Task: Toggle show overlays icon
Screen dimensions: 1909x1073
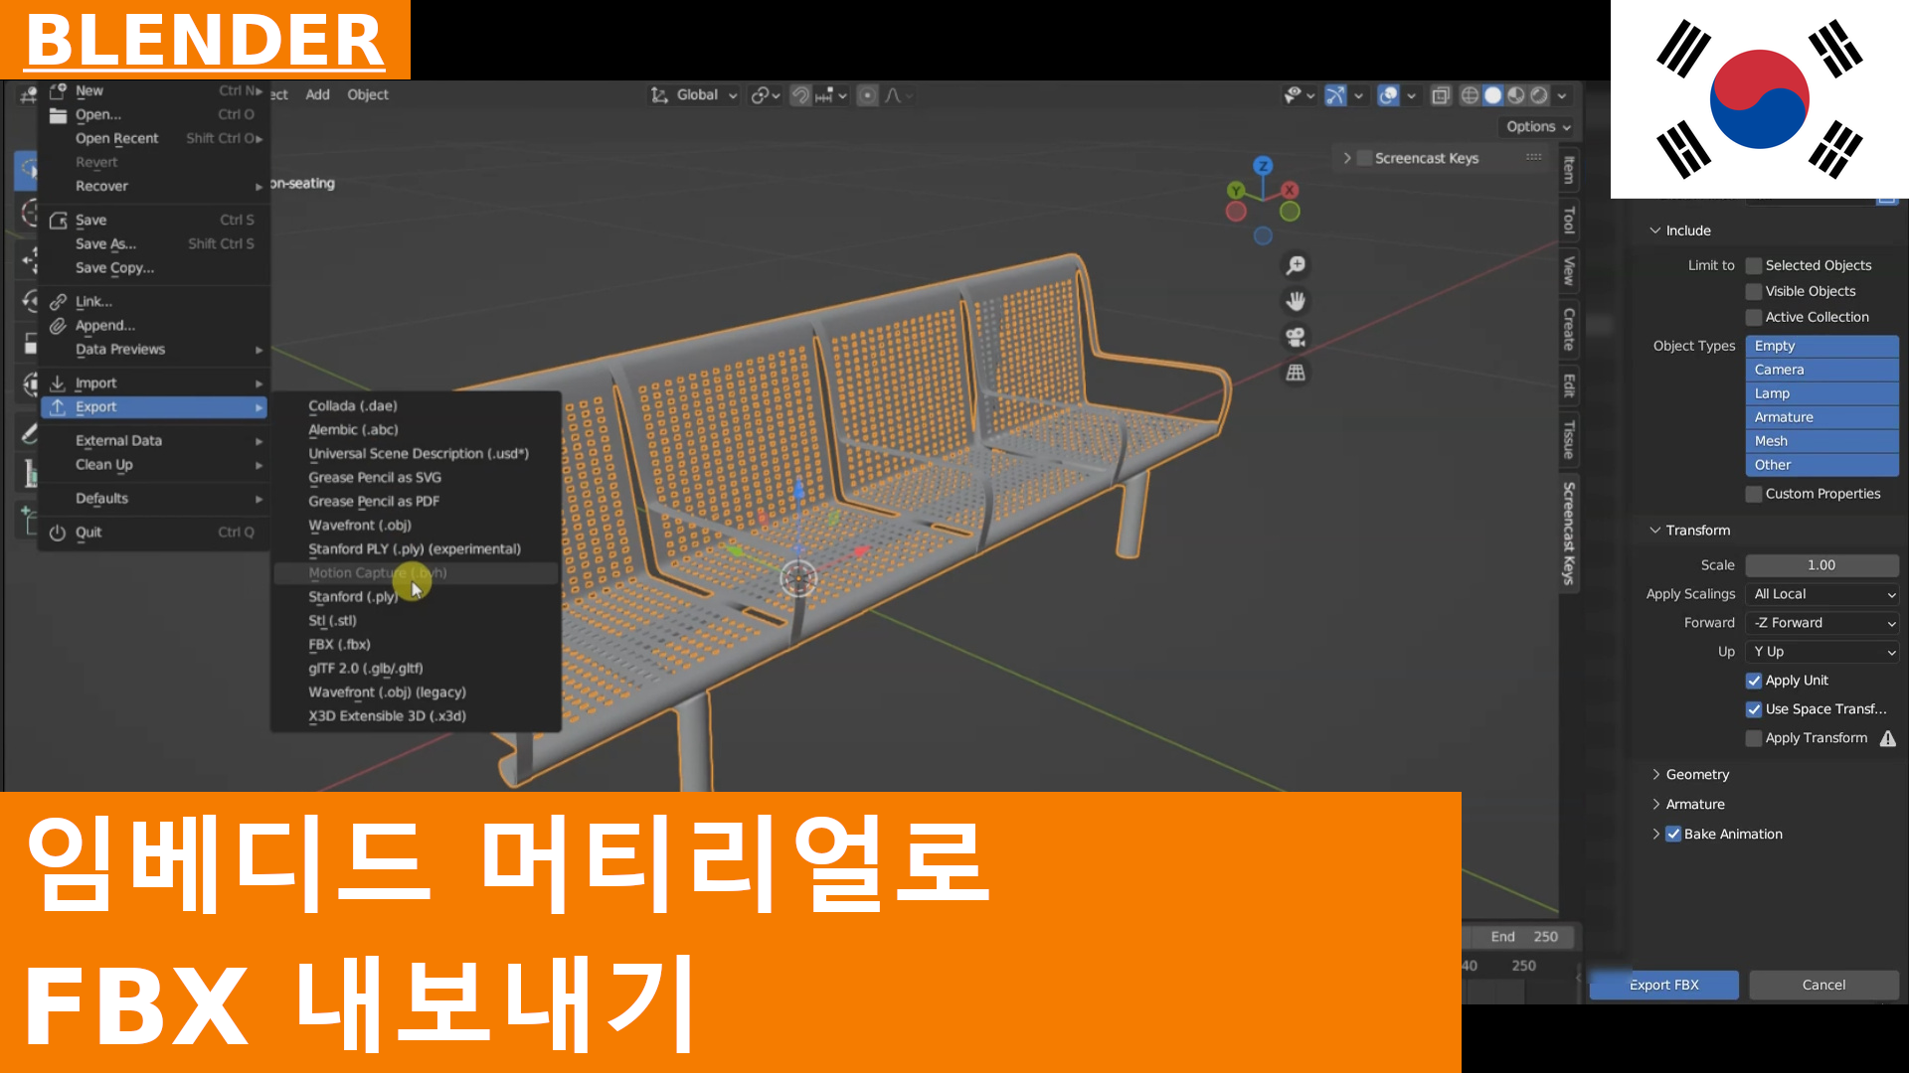Action: pos(1388,95)
